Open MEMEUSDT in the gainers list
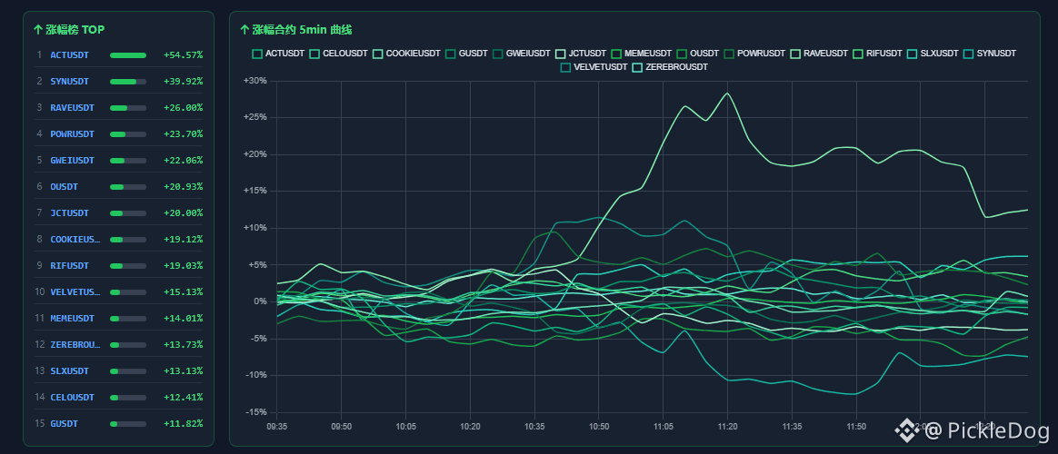The height and width of the screenshot is (454, 1058). [x=72, y=319]
